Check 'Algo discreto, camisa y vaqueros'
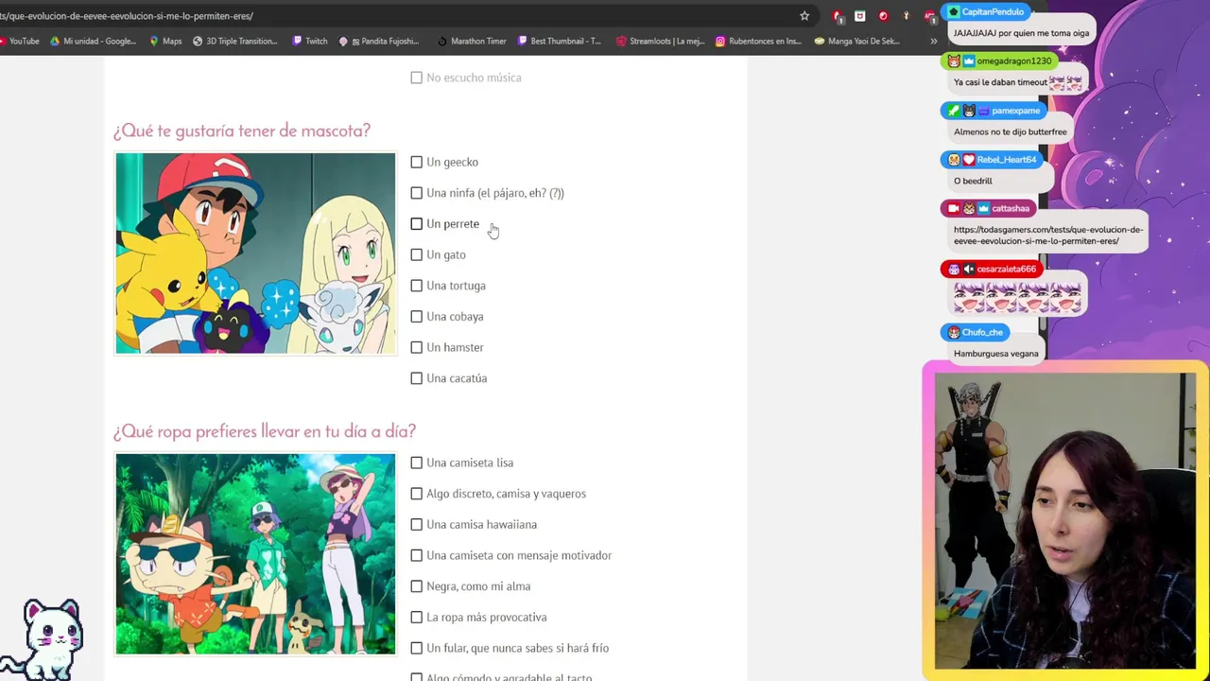This screenshot has height=681, width=1210. (x=416, y=494)
